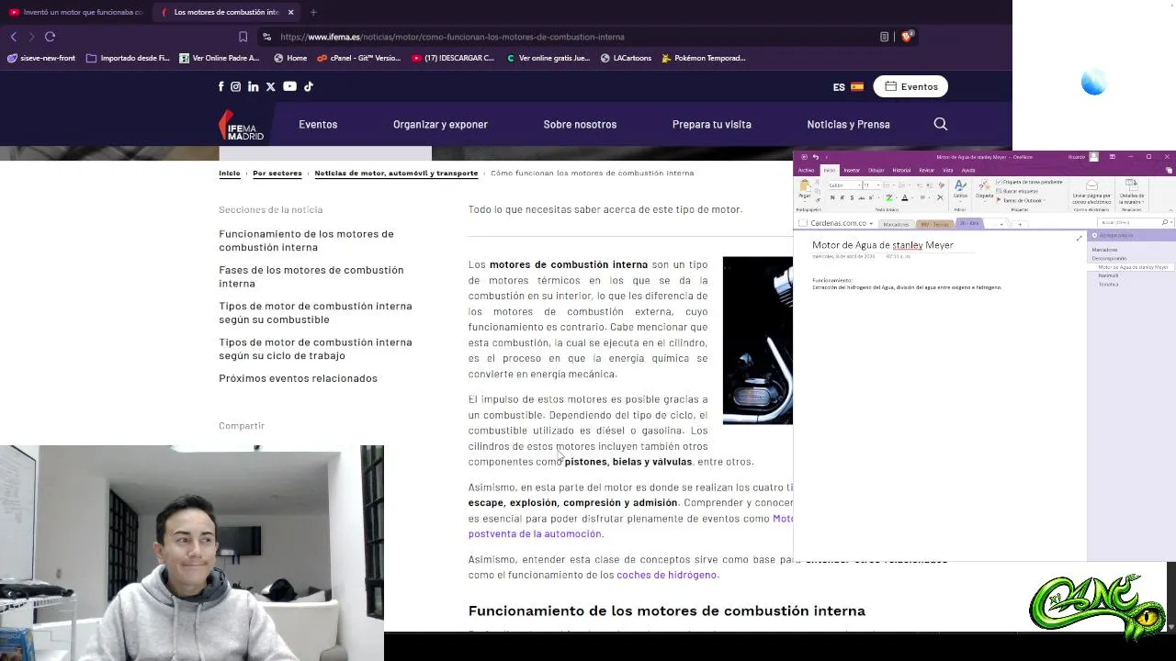Open 'Sobre nosotros' menu
Image resolution: width=1176 pixels, height=661 pixels.
[580, 124]
